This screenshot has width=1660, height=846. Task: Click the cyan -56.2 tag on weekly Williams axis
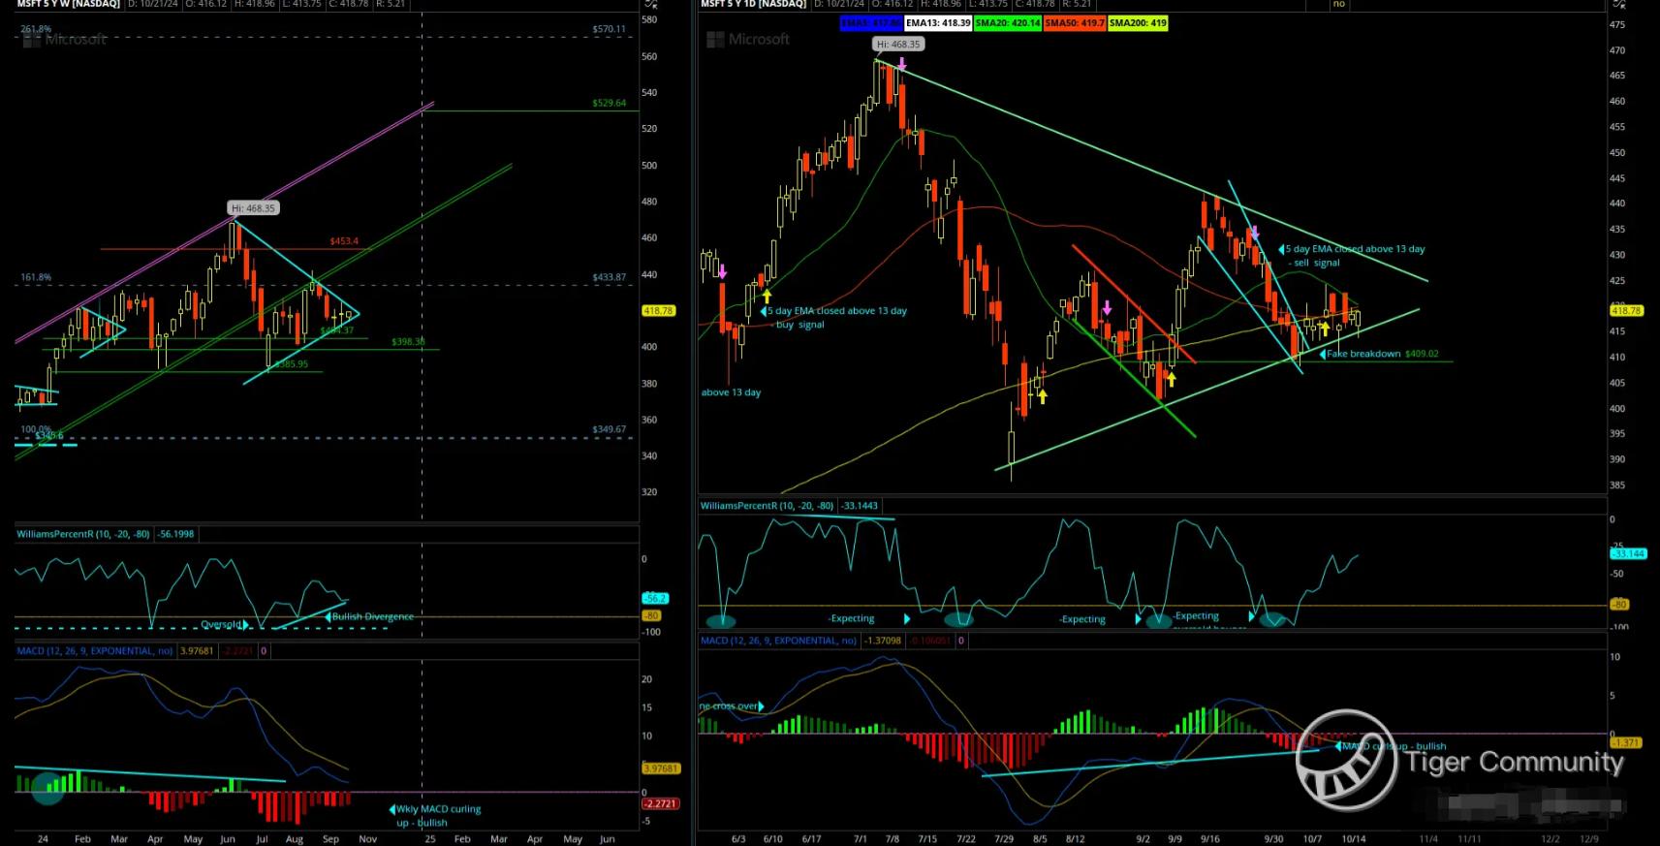pyautogui.click(x=655, y=599)
